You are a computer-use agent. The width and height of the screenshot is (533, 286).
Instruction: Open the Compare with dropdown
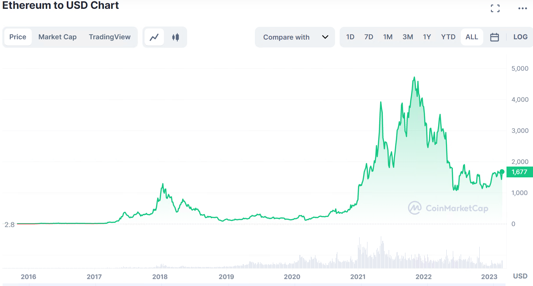pos(286,37)
